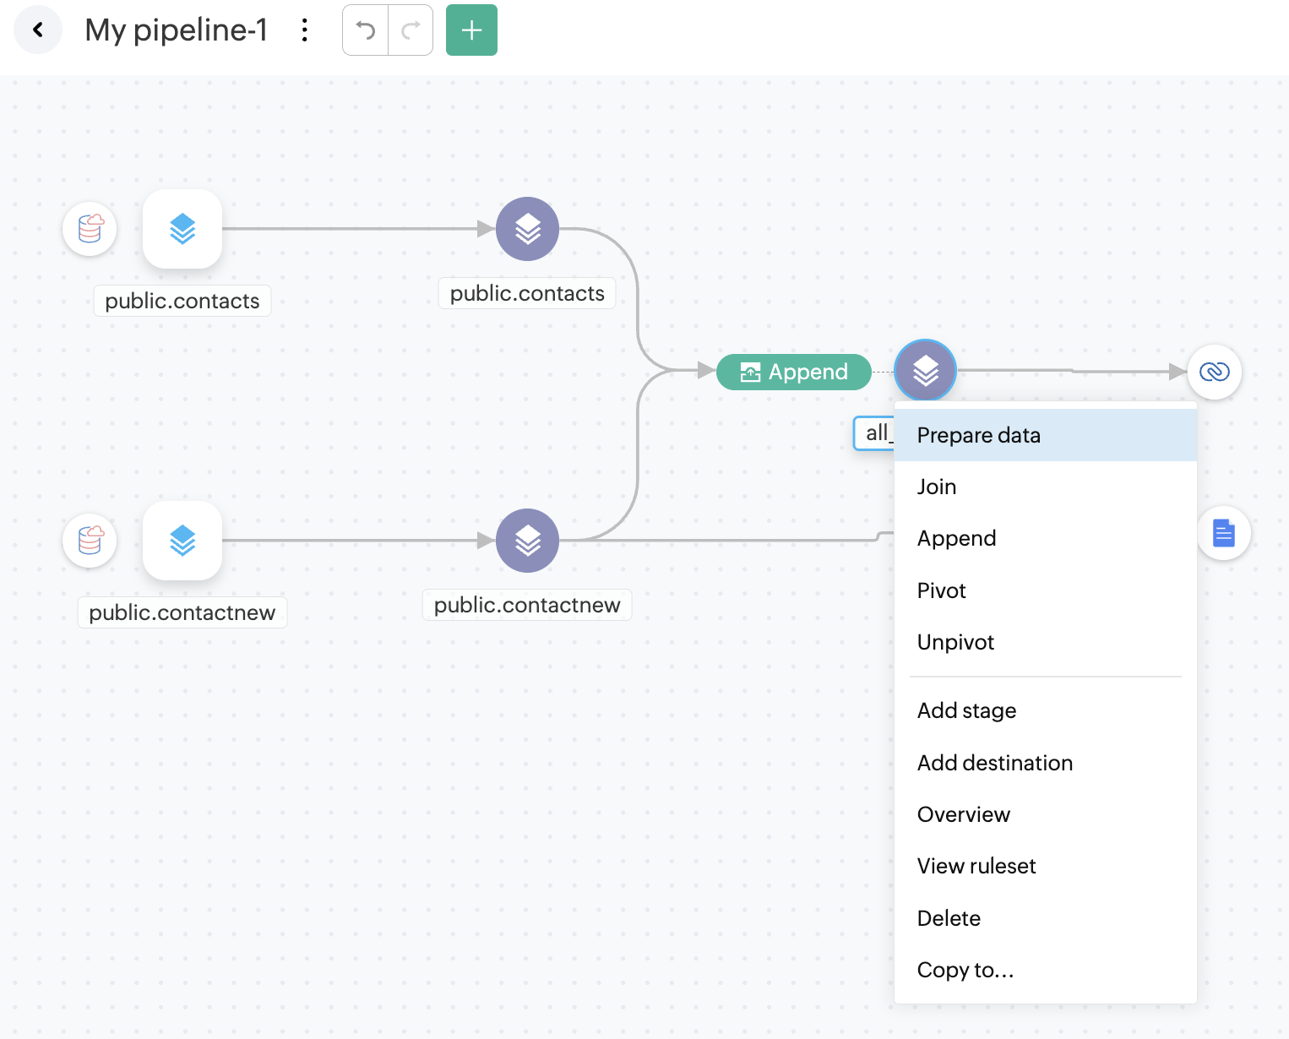Click View ruleset in the menu

(976, 866)
